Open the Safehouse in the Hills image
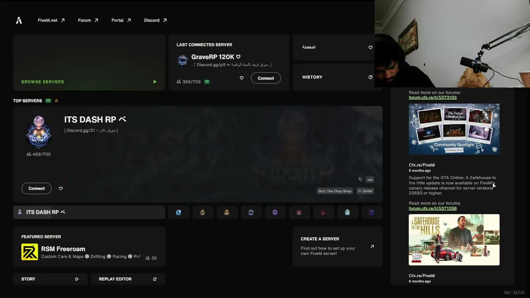Viewport: 530px width, 298px height. pyautogui.click(x=454, y=240)
